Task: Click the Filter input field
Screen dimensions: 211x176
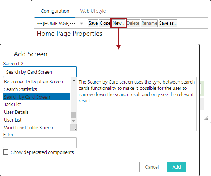Action: pos(40,142)
